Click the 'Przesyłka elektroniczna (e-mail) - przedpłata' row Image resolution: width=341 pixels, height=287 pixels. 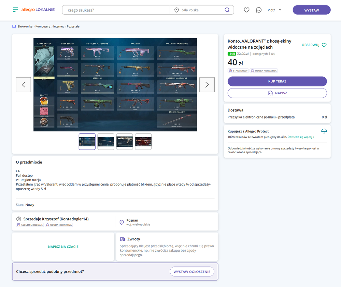pos(277,117)
